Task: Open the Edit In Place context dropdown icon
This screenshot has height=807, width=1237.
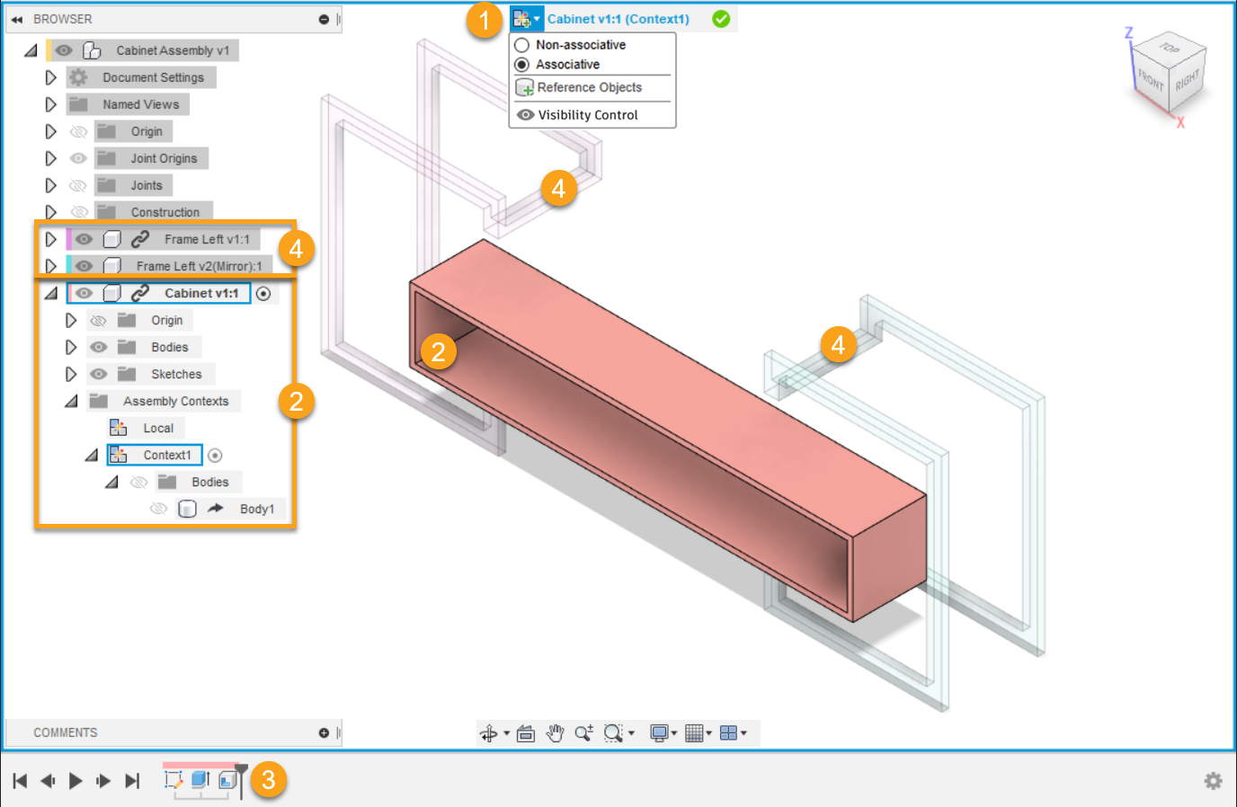Action: 526,19
